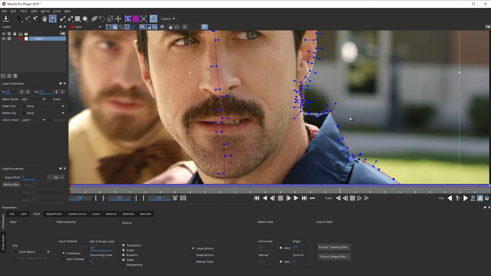Select the Move crosshair tool
This screenshot has width=491, height=276.
pyautogui.click(x=118, y=18)
